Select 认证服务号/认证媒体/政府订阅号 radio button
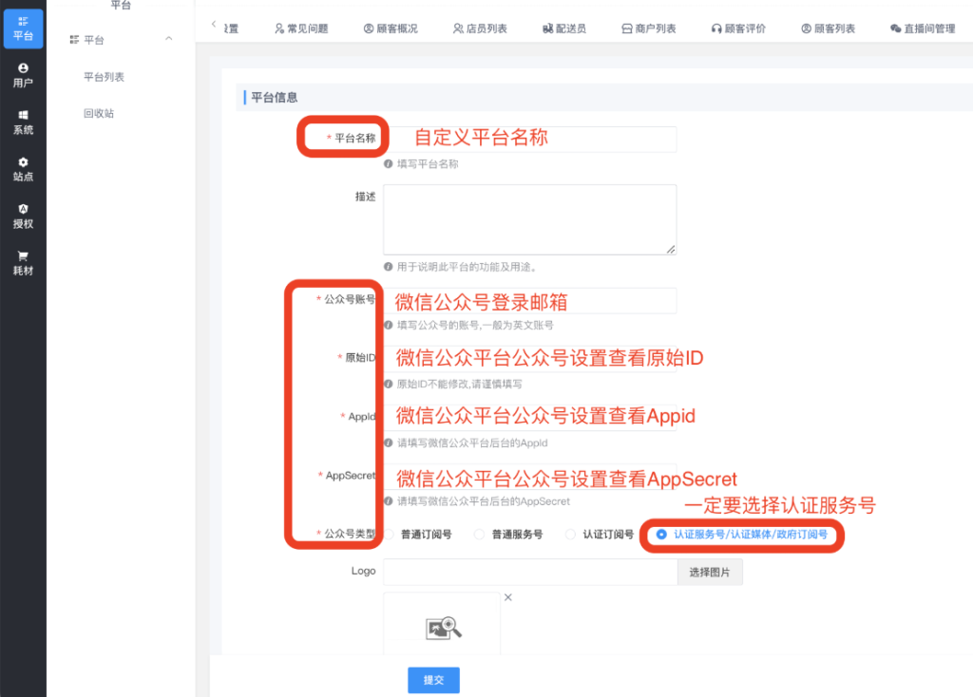 pos(661,535)
